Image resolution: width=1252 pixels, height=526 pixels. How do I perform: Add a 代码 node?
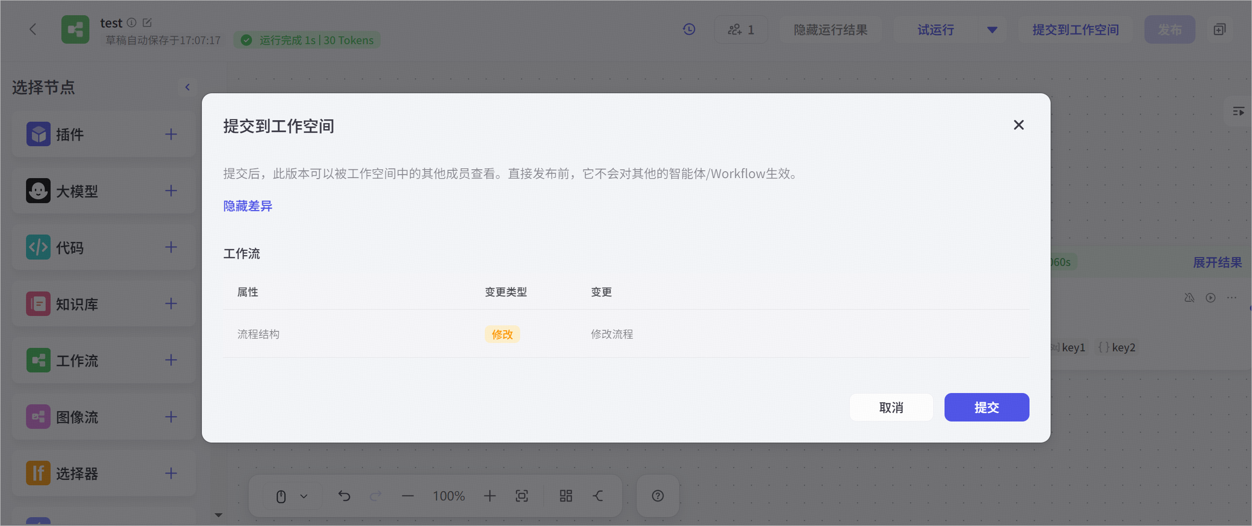(170, 247)
